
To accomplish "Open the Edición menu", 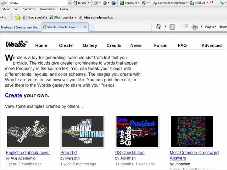I will [x=6, y=9].
